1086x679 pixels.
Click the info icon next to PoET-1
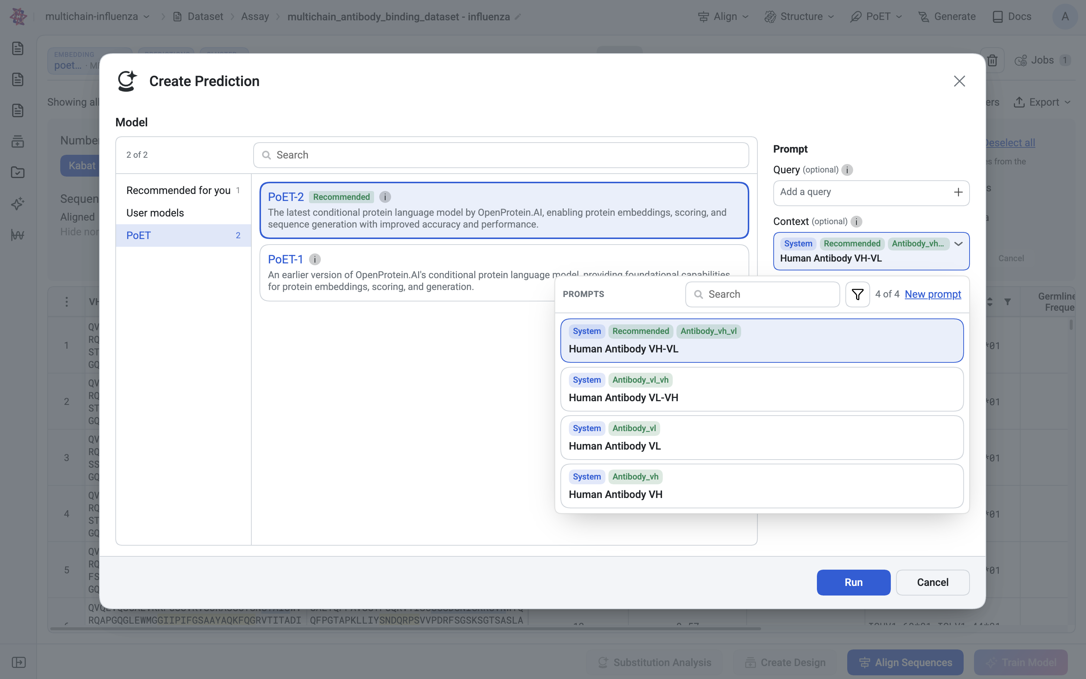(315, 259)
